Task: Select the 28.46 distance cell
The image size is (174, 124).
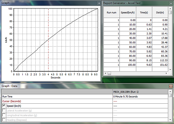Action: [160, 42]
